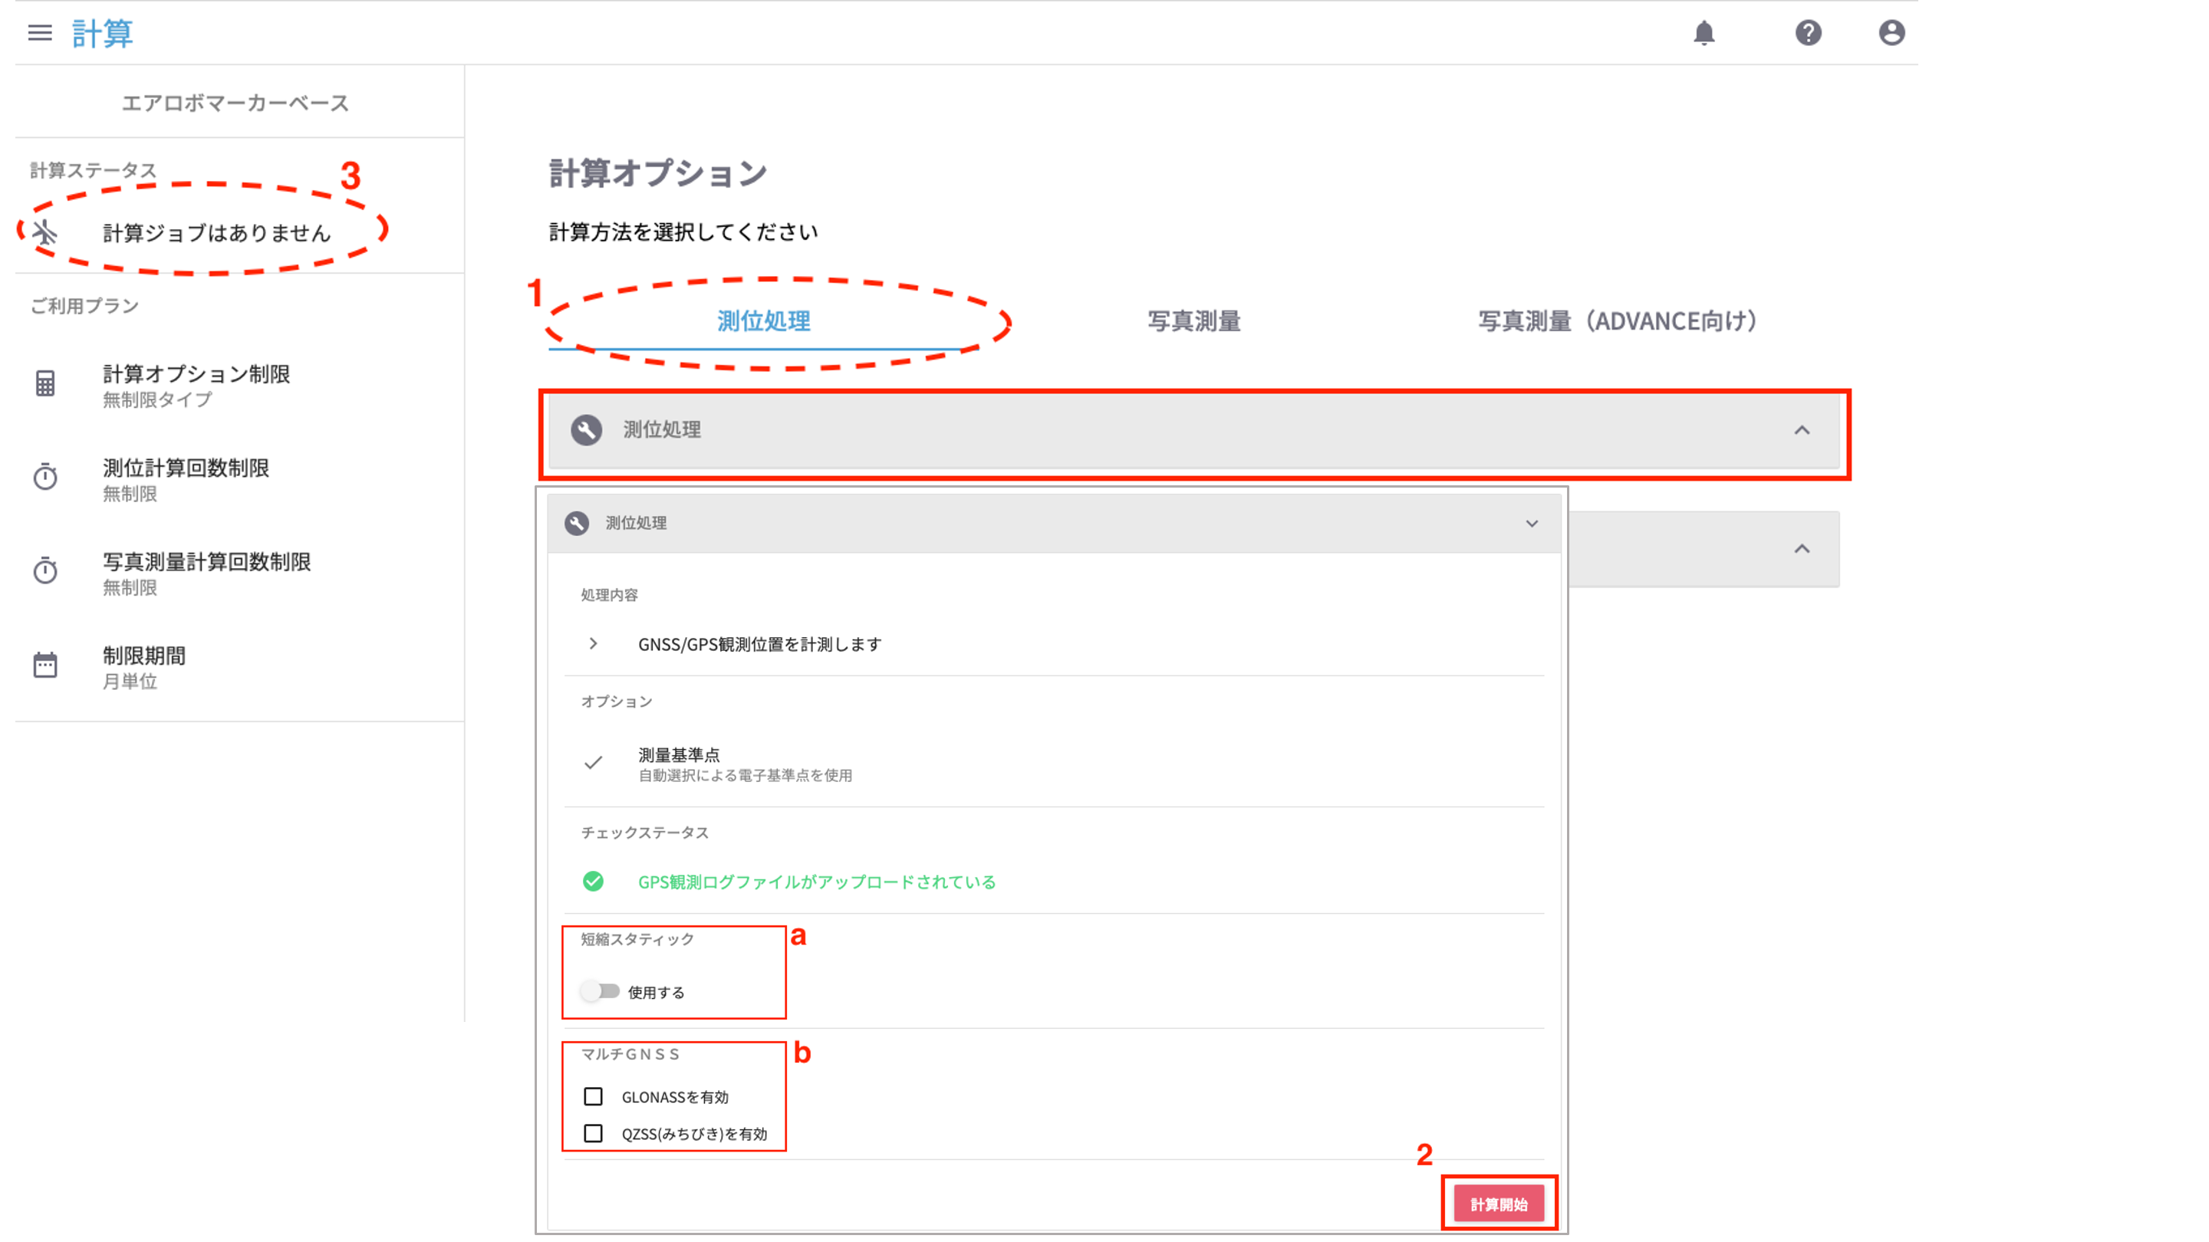Open the hamburger navigation menu

(x=39, y=32)
